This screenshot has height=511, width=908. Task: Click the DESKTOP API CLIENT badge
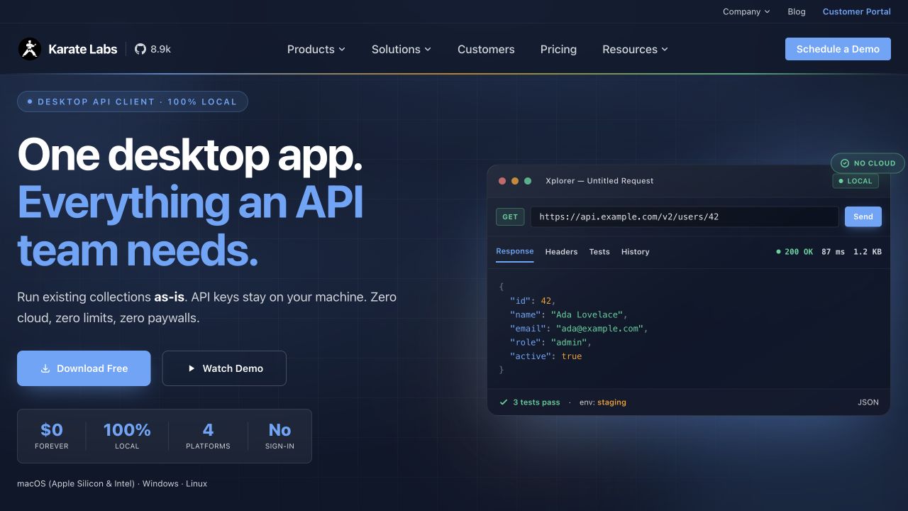133,101
